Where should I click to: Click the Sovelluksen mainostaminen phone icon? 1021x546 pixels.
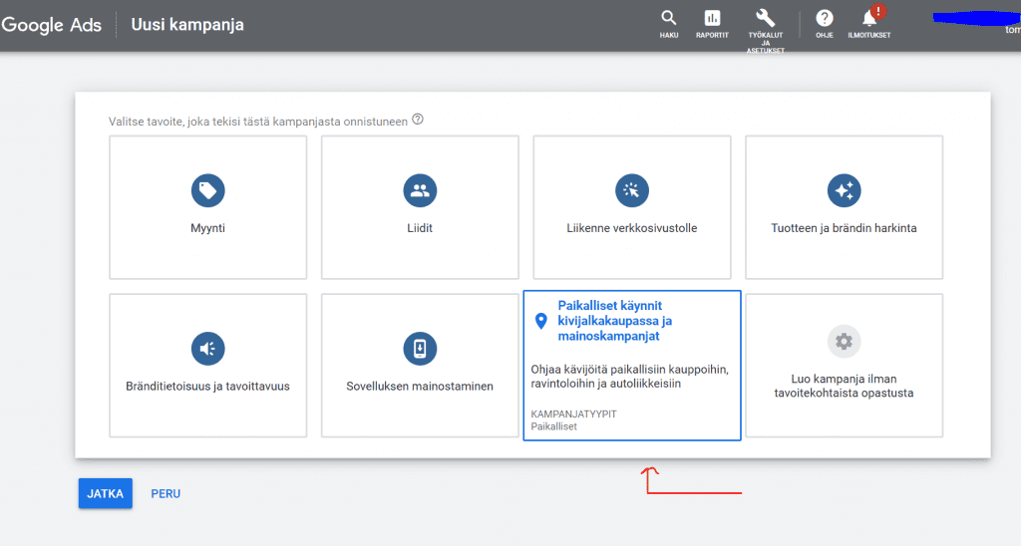(x=420, y=348)
